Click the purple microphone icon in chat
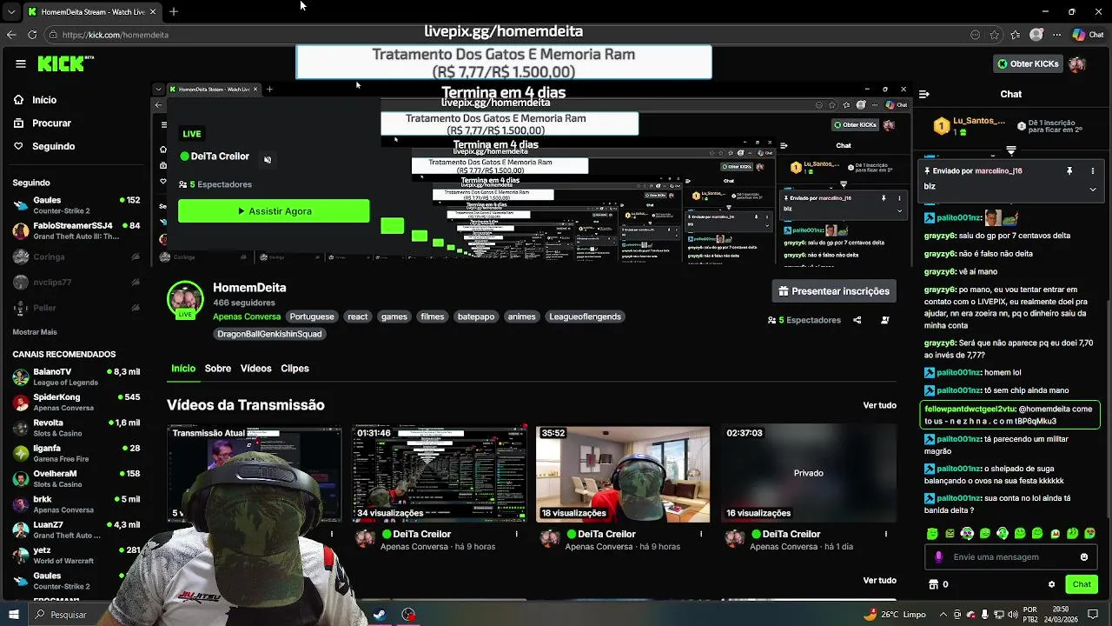The width and height of the screenshot is (1112, 626). coord(938,557)
